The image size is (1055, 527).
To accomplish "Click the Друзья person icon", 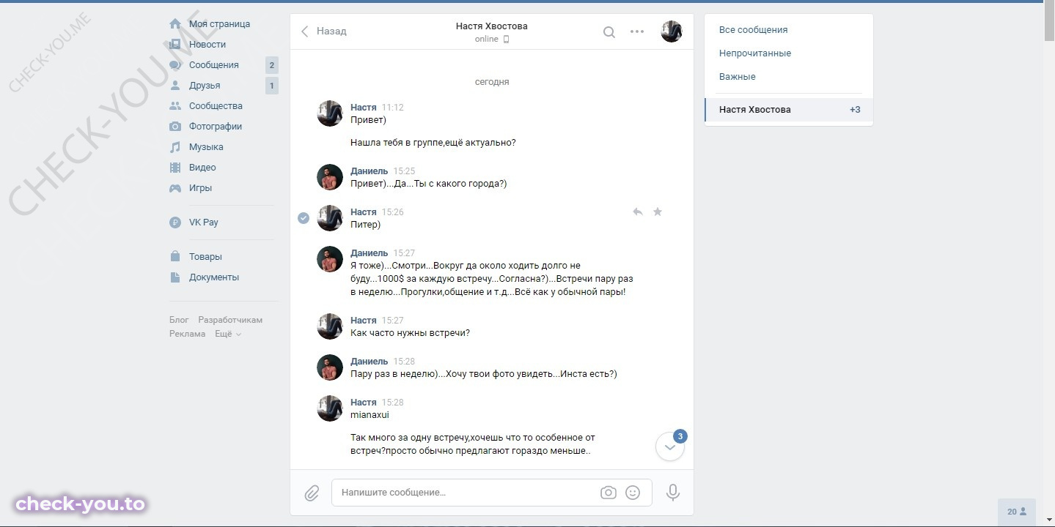I will [175, 86].
